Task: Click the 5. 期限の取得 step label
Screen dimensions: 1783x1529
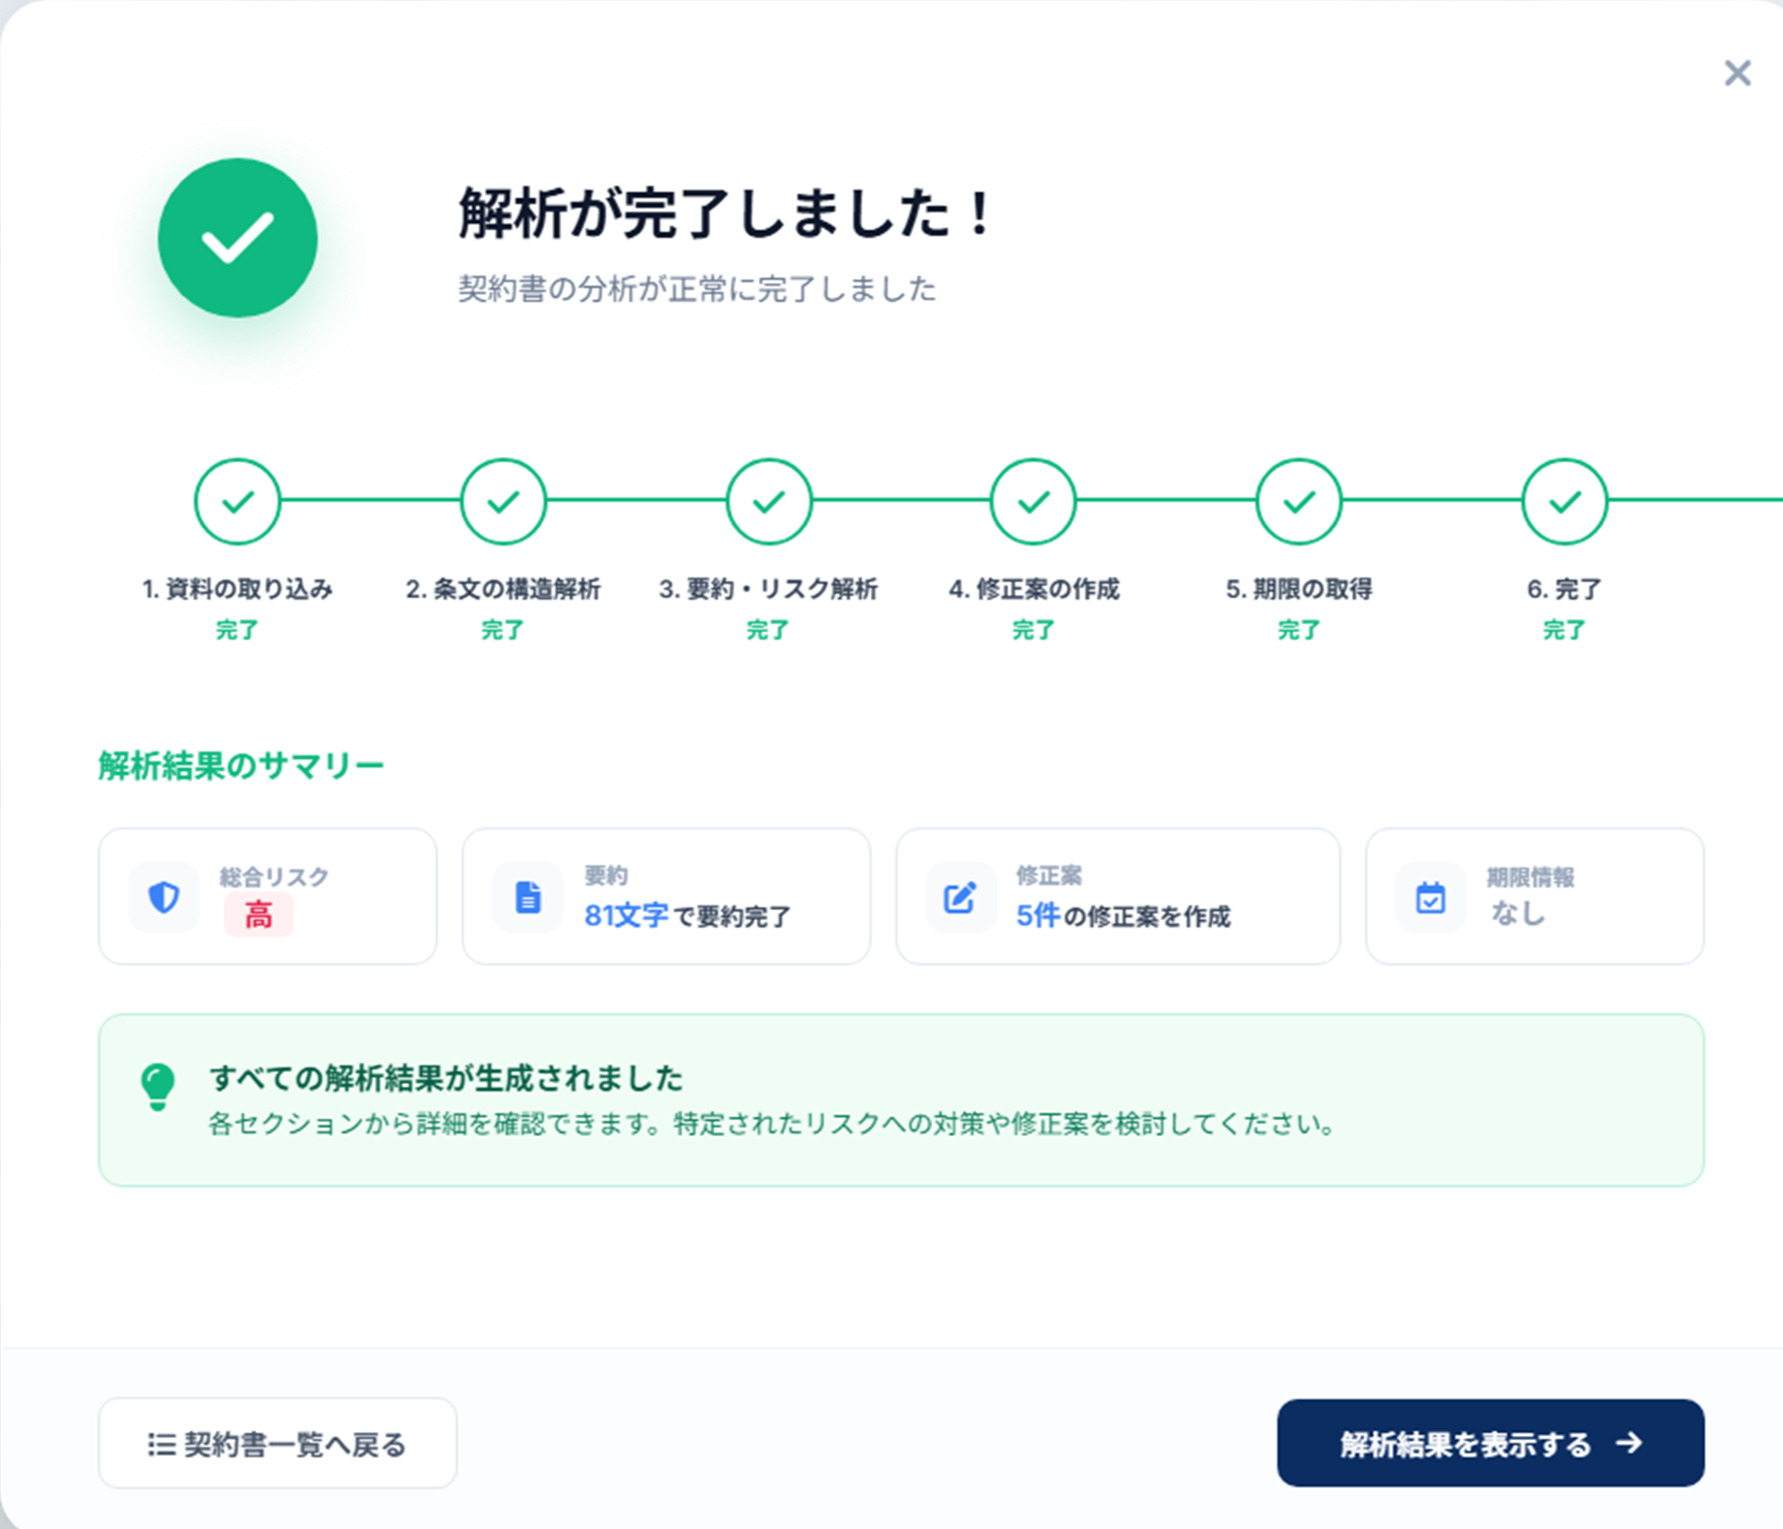Action: point(1299,589)
